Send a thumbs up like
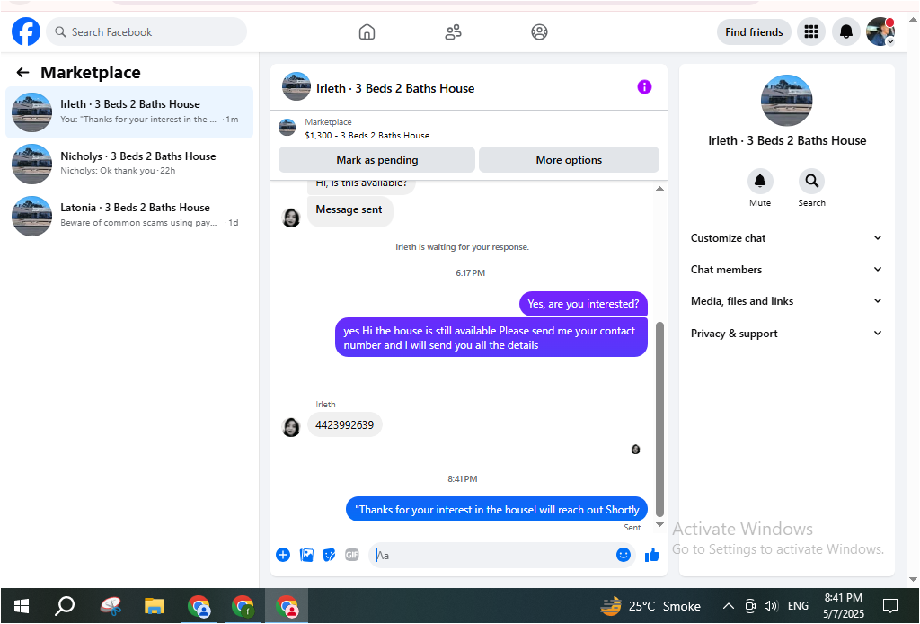920x624 pixels. (652, 555)
